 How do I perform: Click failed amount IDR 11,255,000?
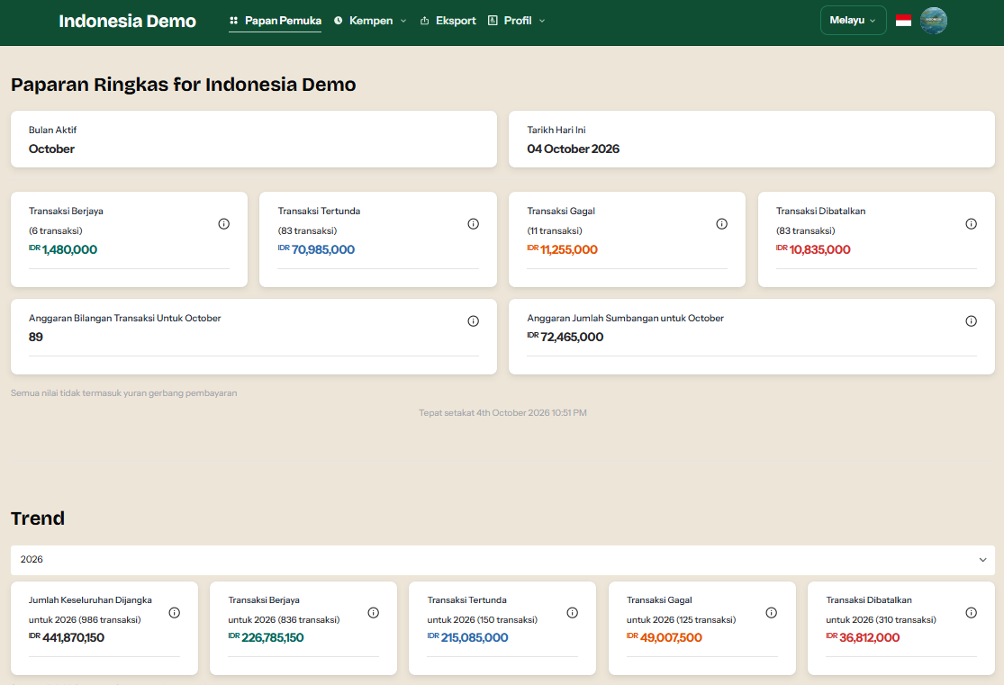562,249
